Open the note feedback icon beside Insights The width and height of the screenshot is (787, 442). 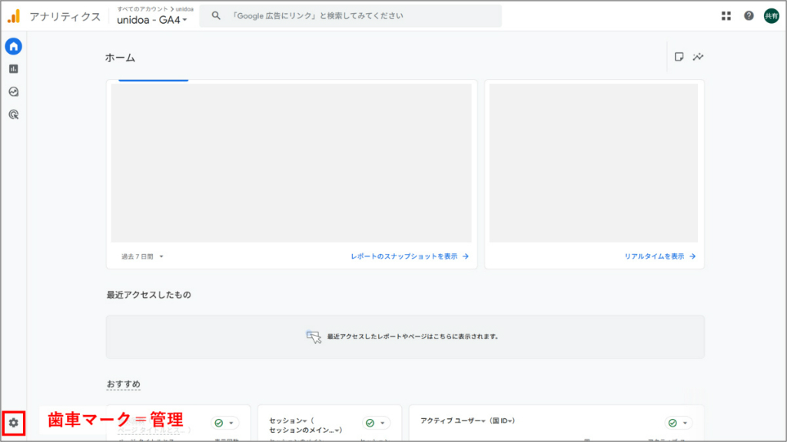679,56
